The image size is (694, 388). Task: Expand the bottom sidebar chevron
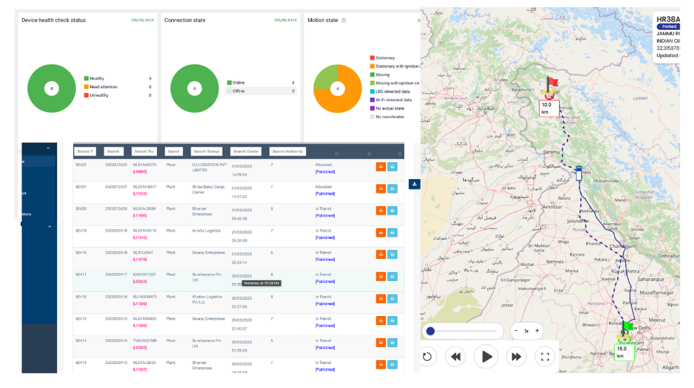coord(49,225)
